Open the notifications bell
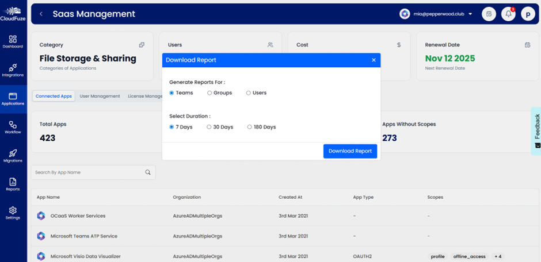The height and width of the screenshot is (262, 541). 508,14
